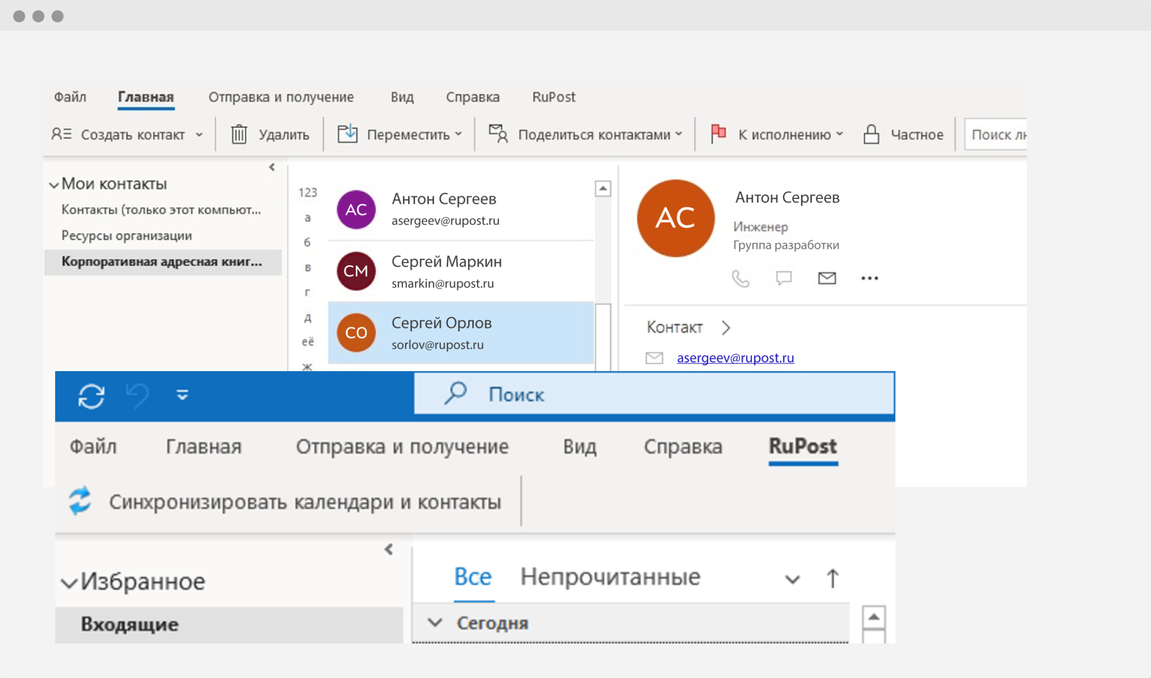Click the AC avatar of Антон Сергеев in list
Viewport: 1151px width, 678px height.
pos(356,210)
